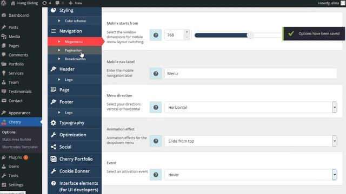Click the Mobile starts from slider handle

(250, 35)
